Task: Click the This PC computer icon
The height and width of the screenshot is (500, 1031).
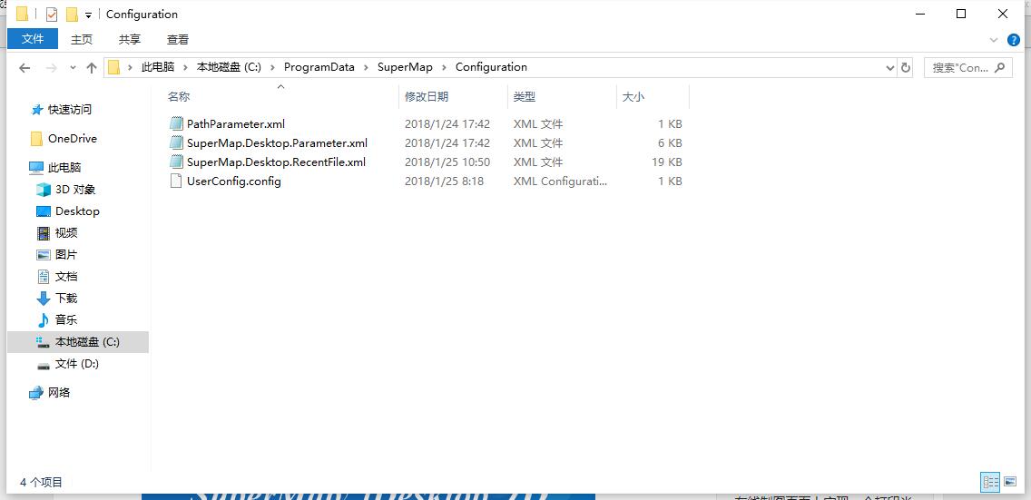Action: coord(37,168)
